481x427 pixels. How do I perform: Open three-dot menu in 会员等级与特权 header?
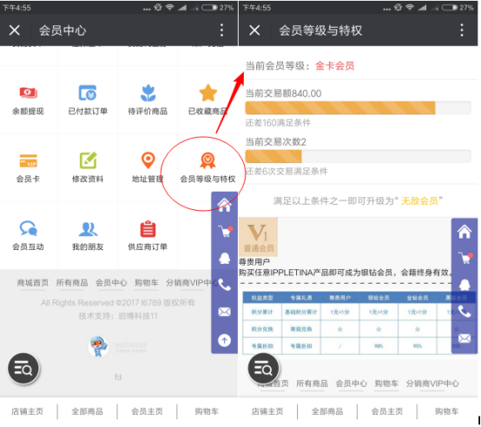462,30
